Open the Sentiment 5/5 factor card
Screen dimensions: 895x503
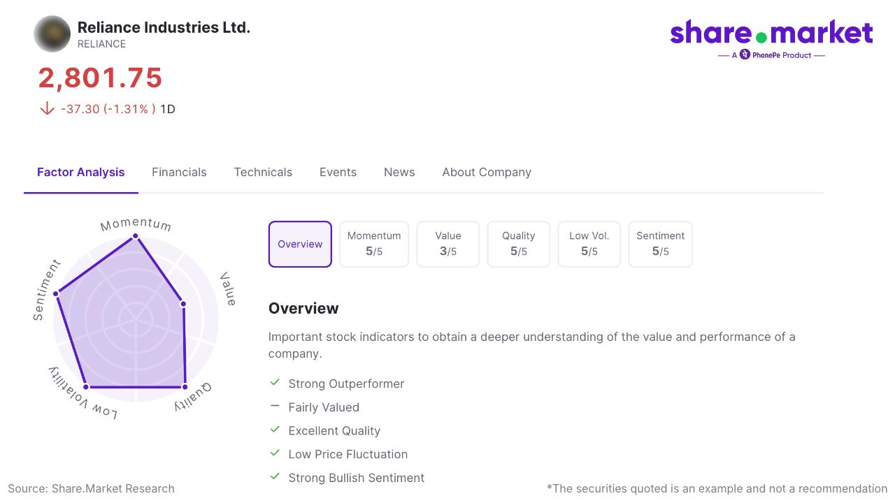click(660, 245)
